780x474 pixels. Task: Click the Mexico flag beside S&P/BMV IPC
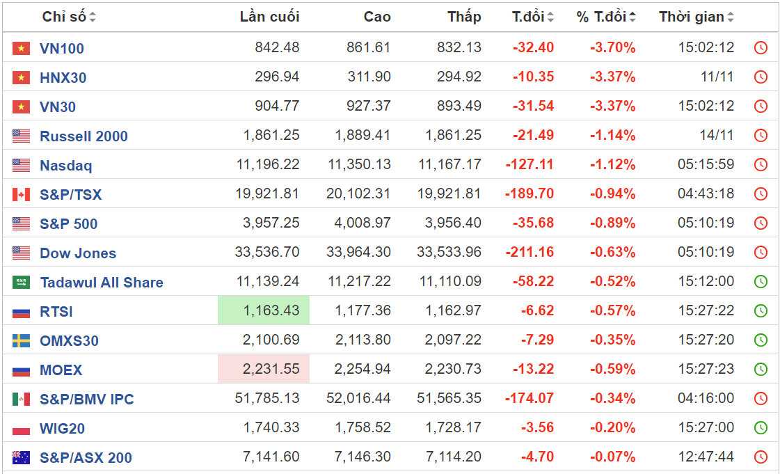pos(21,400)
